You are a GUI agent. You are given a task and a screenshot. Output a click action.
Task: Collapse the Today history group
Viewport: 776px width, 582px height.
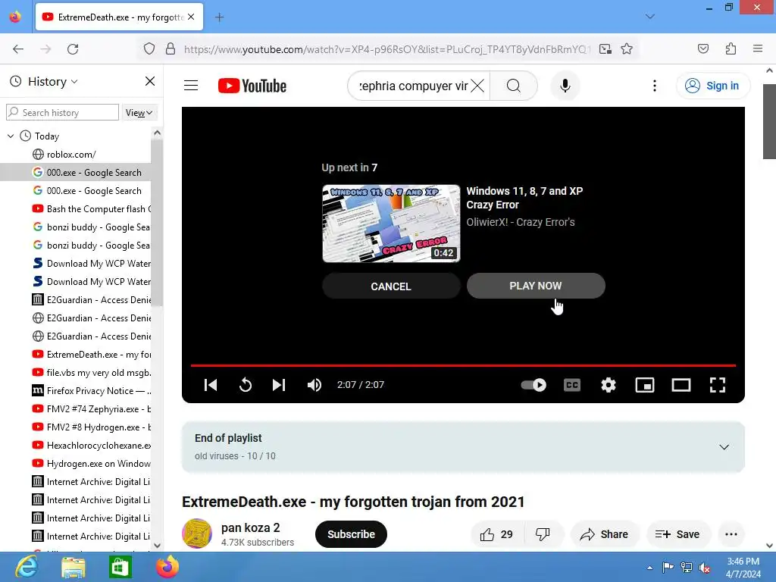(x=11, y=136)
